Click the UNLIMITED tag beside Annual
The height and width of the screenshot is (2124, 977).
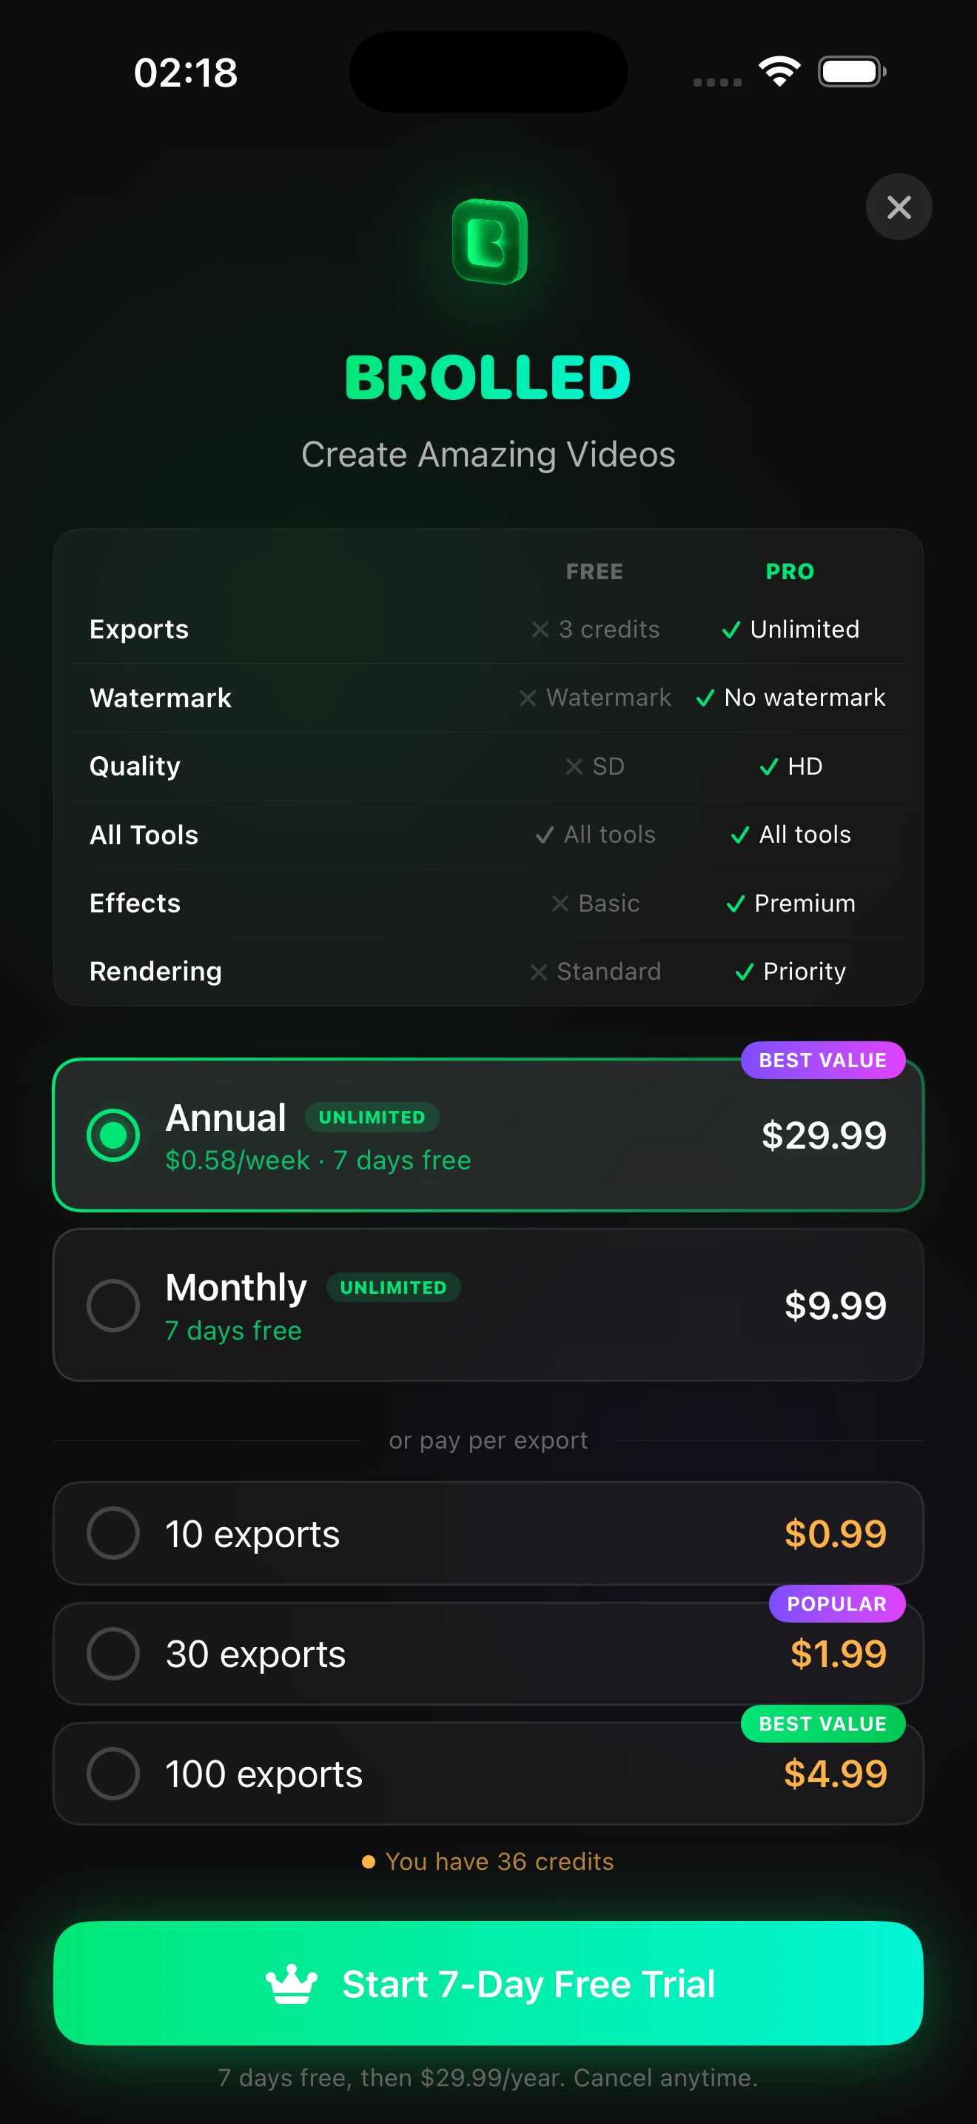point(372,1118)
